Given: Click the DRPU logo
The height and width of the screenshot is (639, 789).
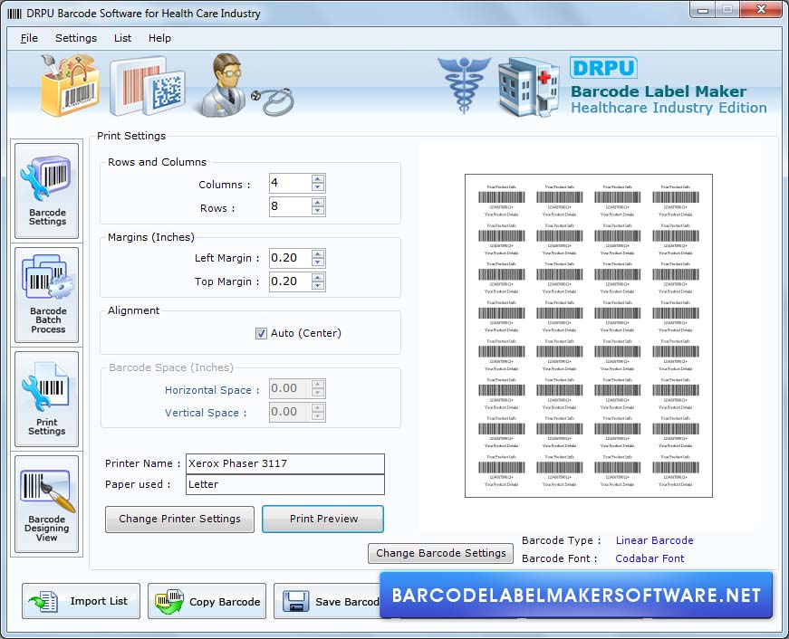Looking at the screenshot, I should pos(603,68).
